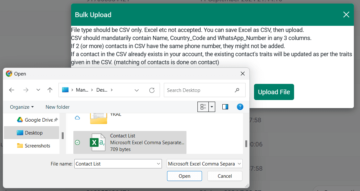Refresh the Desktop folder listing
Viewport: 360px width, 191px height.
pos(152,90)
